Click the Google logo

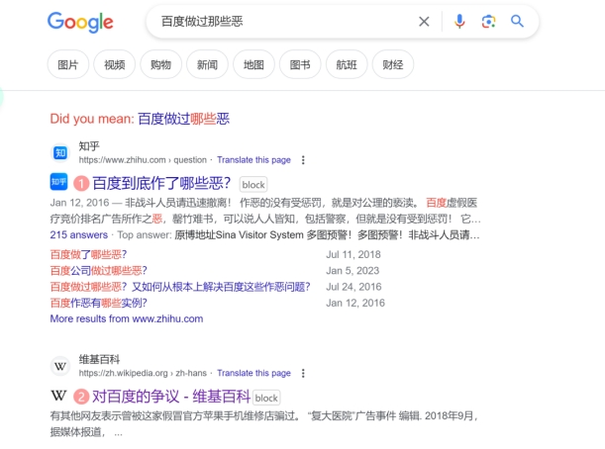click(80, 22)
